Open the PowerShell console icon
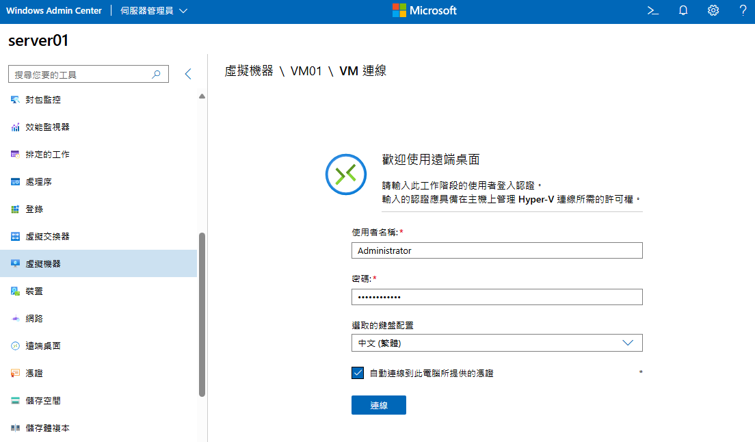Screen dimensions: 755x442 [x=652, y=10]
